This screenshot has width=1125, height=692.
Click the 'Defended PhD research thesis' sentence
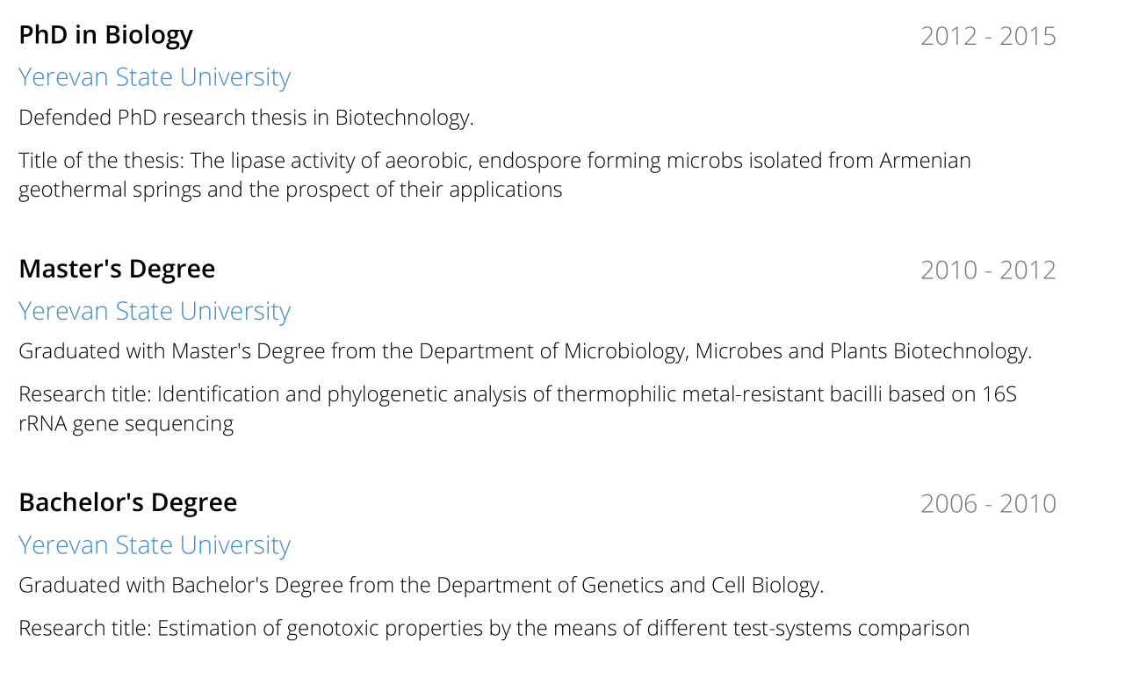click(x=246, y=118)
